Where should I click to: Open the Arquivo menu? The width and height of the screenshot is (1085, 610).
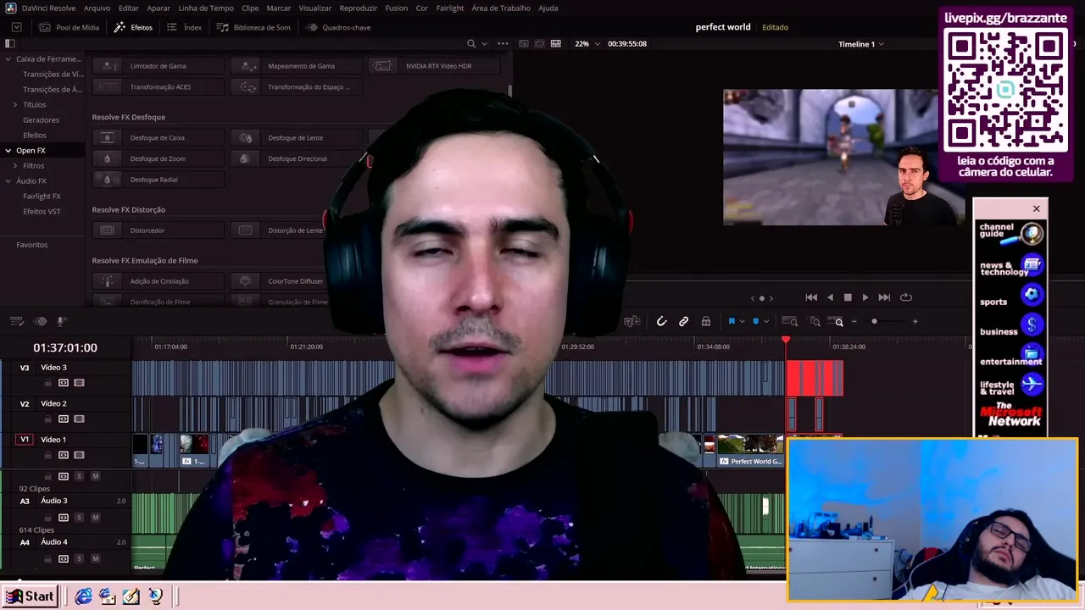coord(97,8)
